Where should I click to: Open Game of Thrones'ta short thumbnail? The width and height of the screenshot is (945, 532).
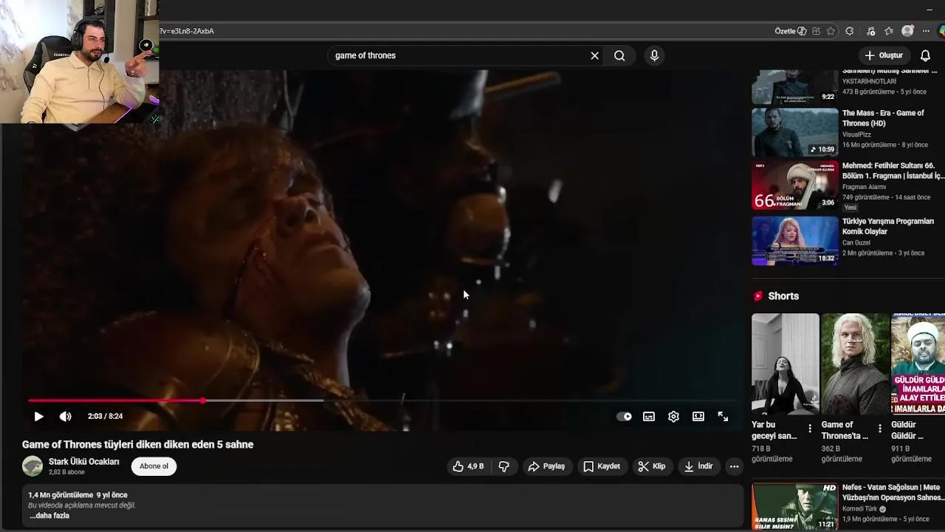tap(856, 364)
